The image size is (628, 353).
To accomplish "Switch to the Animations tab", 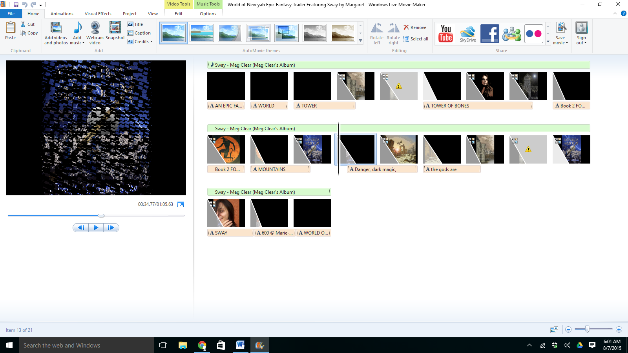I will (x=62, y=14).
